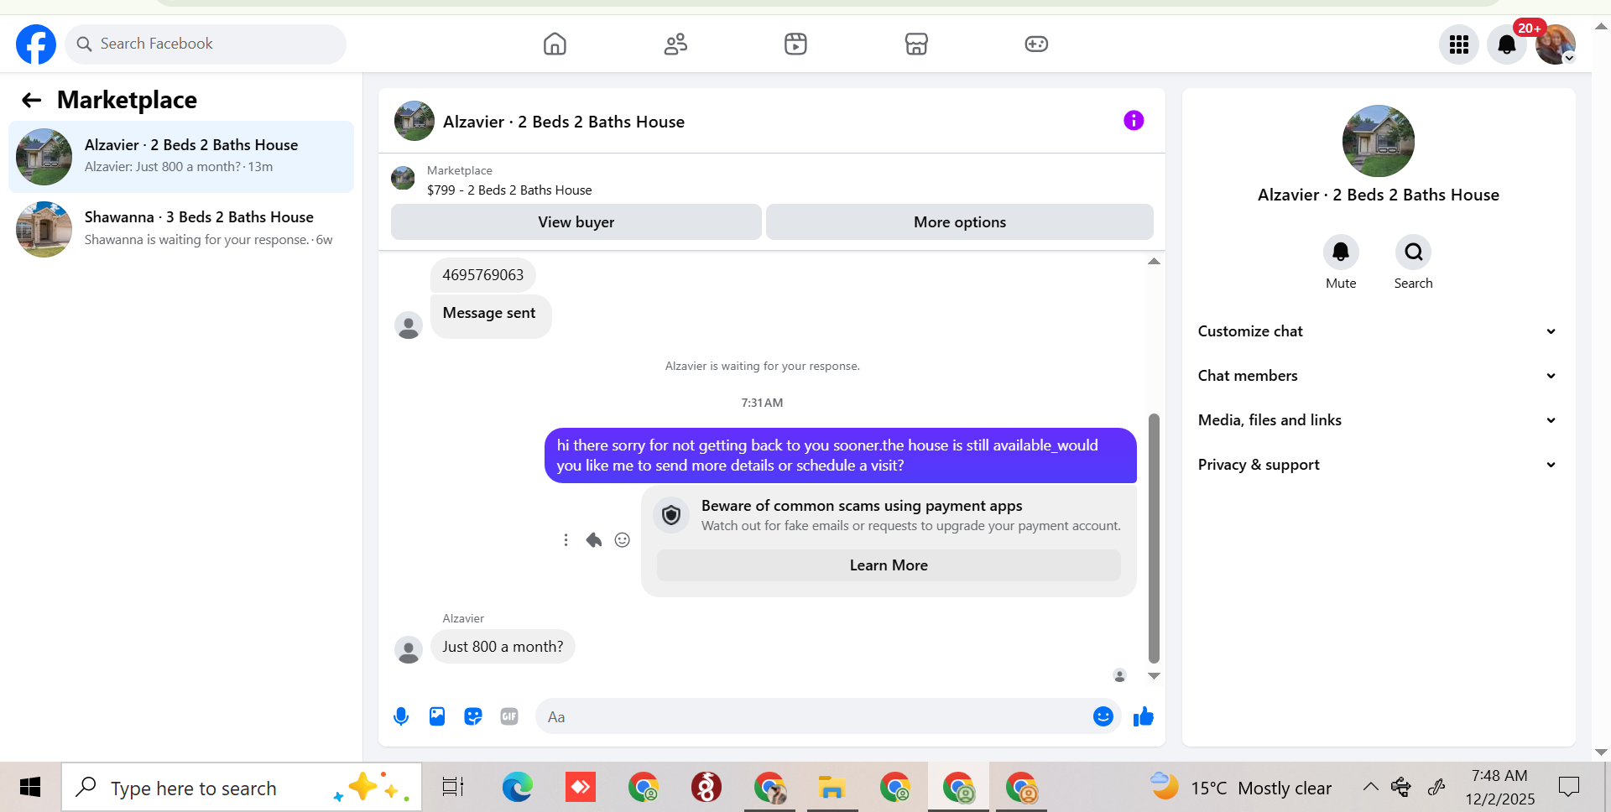1611x812 pixels.
Task: Click the chat scrollbar up arrow
Action: pos(1154,262)
